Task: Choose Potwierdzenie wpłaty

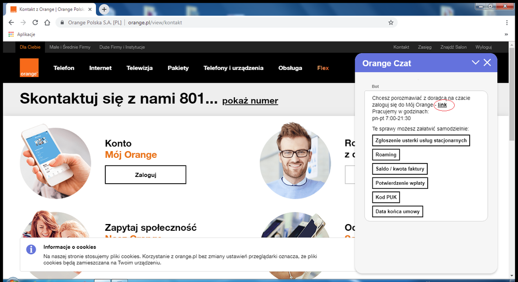Action: tap(400, 183)
